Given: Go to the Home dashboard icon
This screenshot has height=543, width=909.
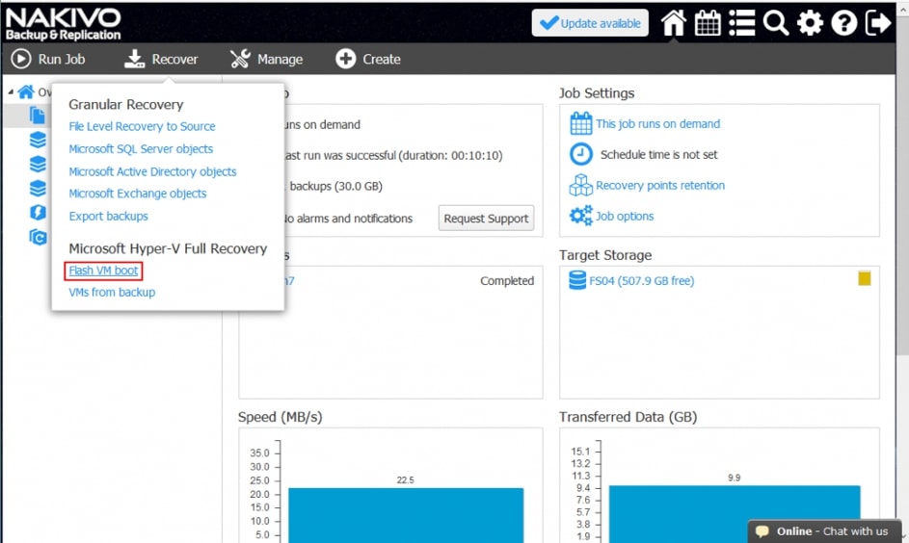Looking at the screenshot, I should coord(674,23).
